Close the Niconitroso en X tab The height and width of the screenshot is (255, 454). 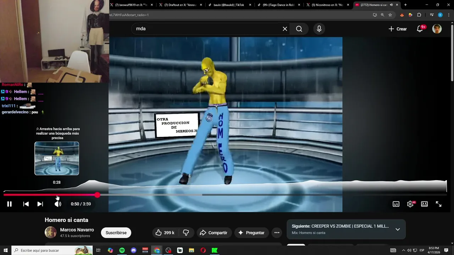[x=348, y=5]
